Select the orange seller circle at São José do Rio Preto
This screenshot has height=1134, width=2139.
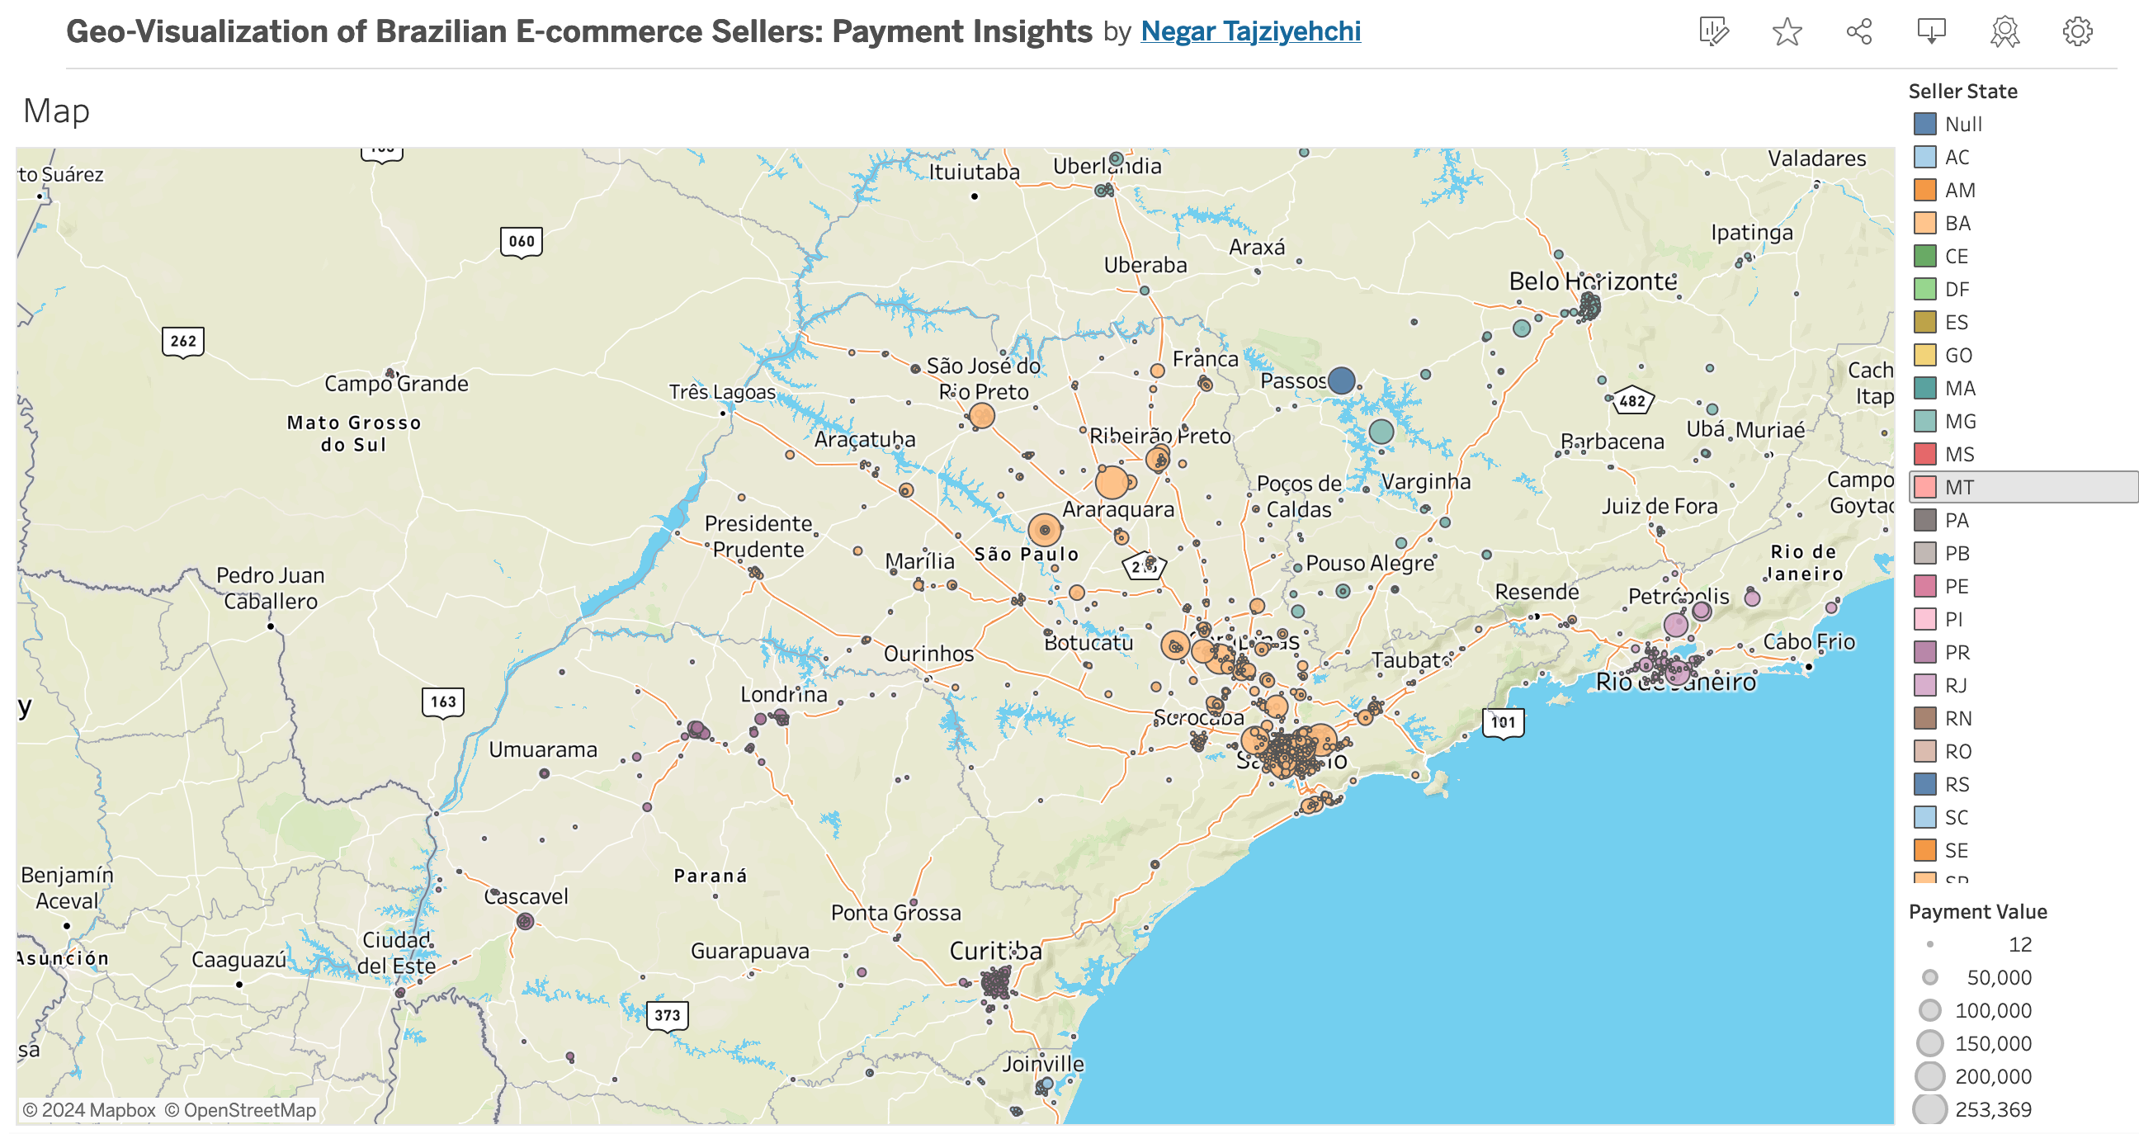[x=981, y=416]
